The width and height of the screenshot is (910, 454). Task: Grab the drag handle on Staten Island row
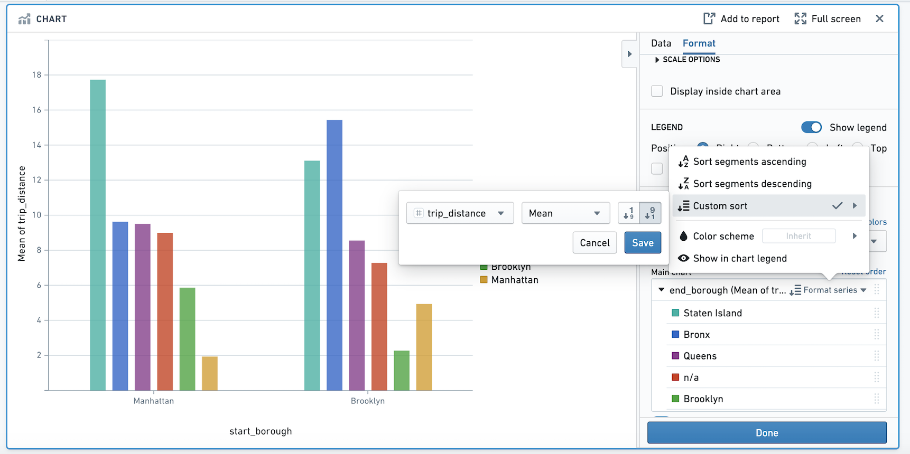tap(876, 313)
